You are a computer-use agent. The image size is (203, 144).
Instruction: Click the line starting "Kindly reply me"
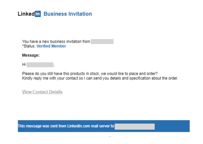100,78
